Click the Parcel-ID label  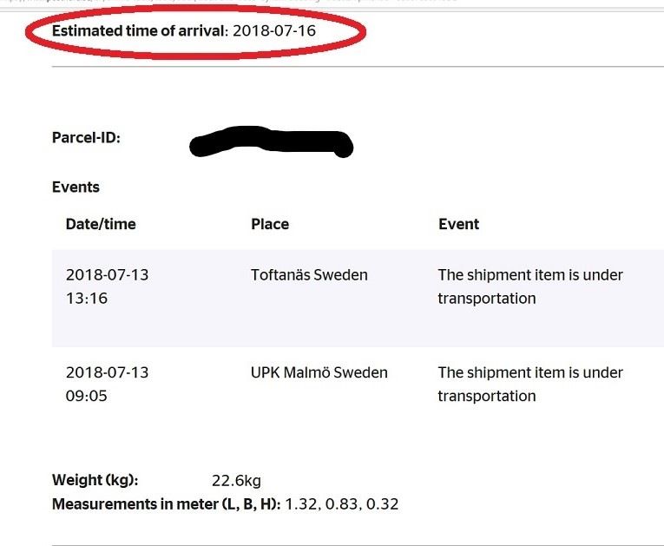[86, 137]
